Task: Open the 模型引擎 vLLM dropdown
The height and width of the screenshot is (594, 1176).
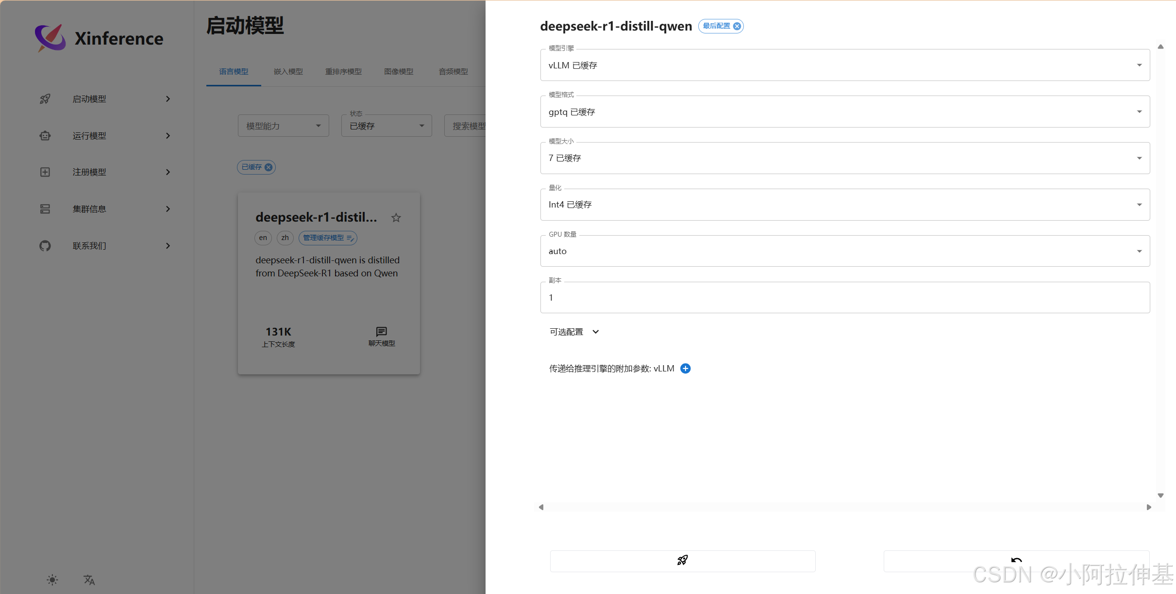Action: point(844,65)
